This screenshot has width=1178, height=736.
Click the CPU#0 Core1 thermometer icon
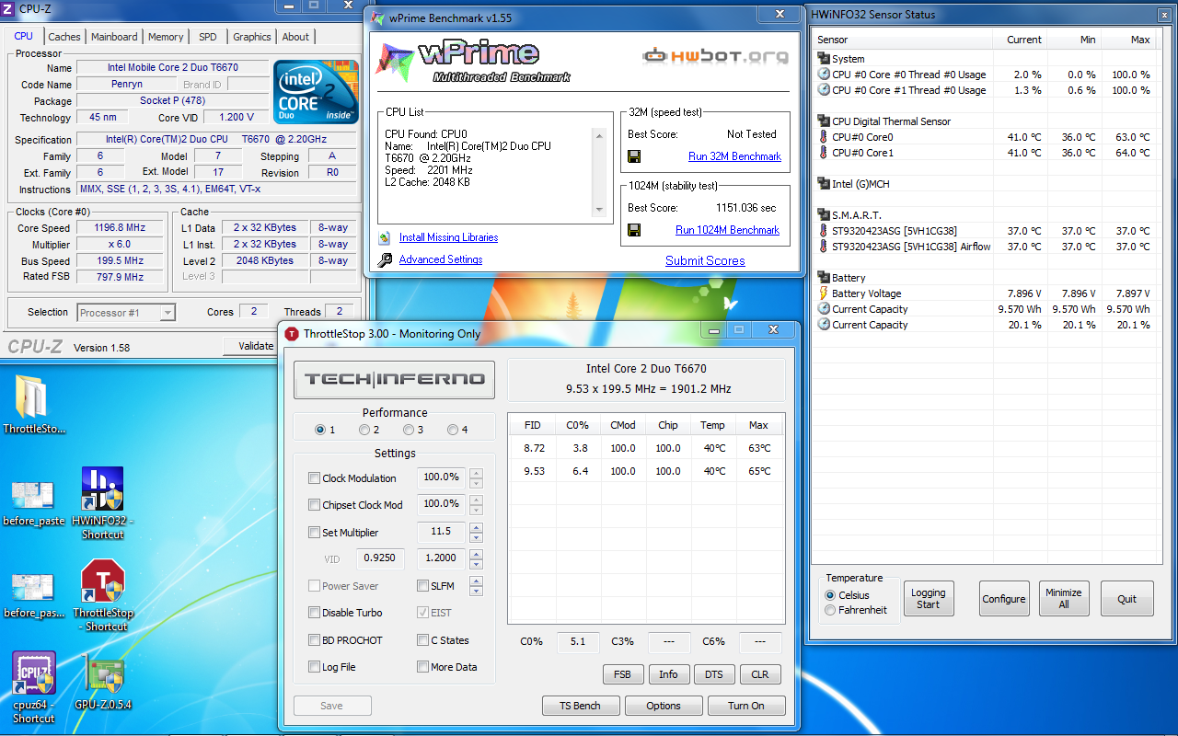[824, 153]
